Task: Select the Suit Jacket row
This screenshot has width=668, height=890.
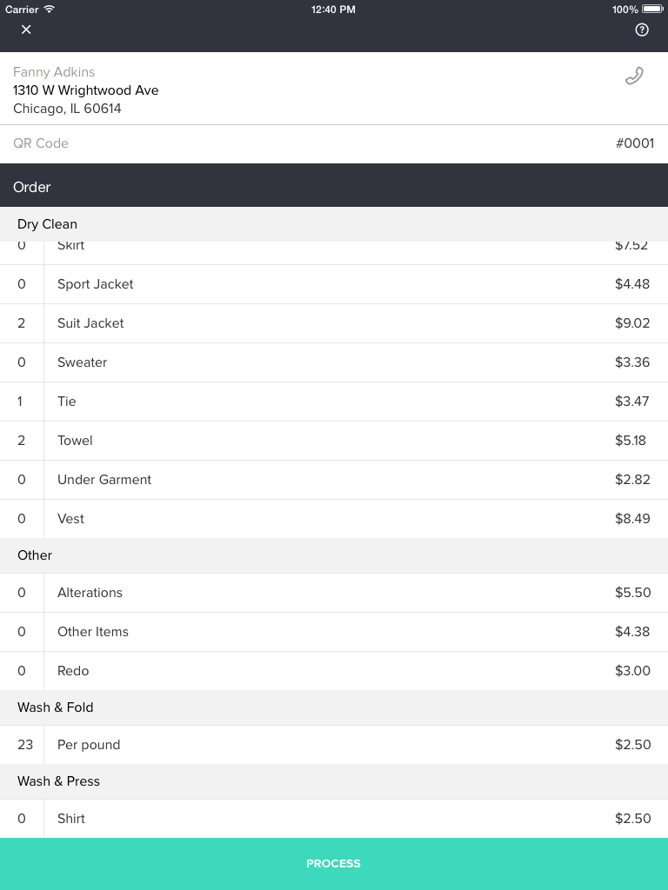Action: click(x=334, y=323)
